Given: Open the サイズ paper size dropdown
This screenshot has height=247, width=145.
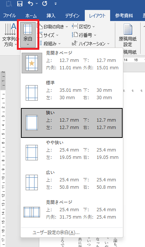Looking at the screenshot, I should (48, 35).
